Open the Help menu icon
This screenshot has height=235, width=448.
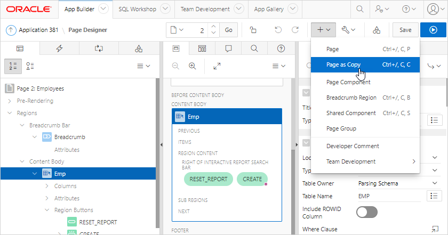[409, 9]
